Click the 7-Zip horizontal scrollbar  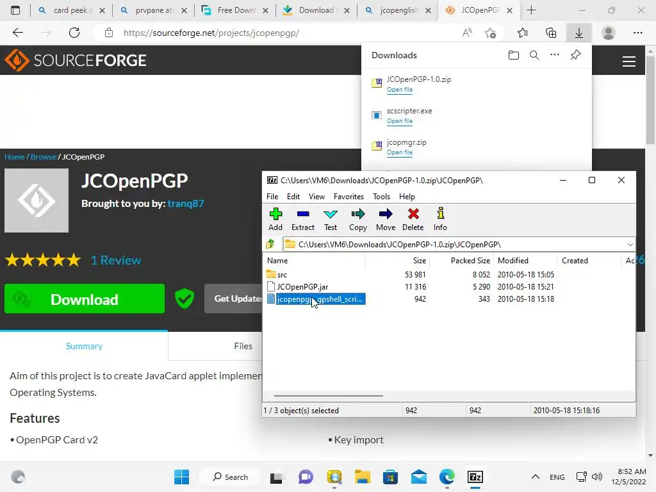coord(329,395)
